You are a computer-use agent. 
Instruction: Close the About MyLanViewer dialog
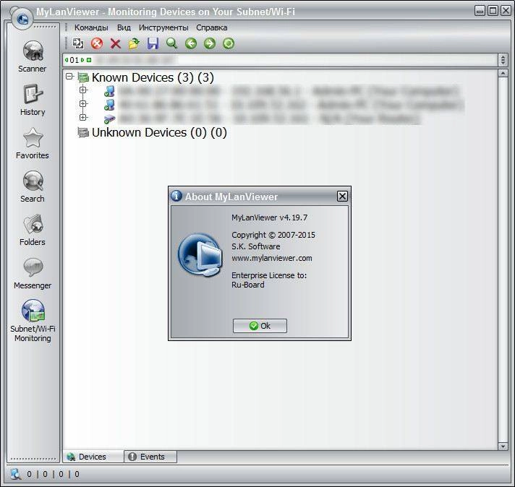point(342,197)
